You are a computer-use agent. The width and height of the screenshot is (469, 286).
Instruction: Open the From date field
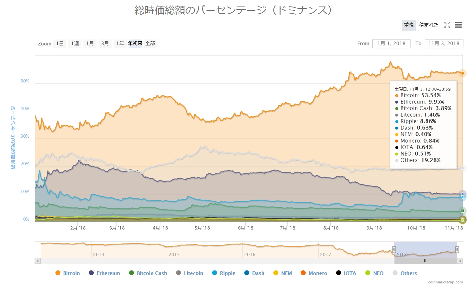391,44
